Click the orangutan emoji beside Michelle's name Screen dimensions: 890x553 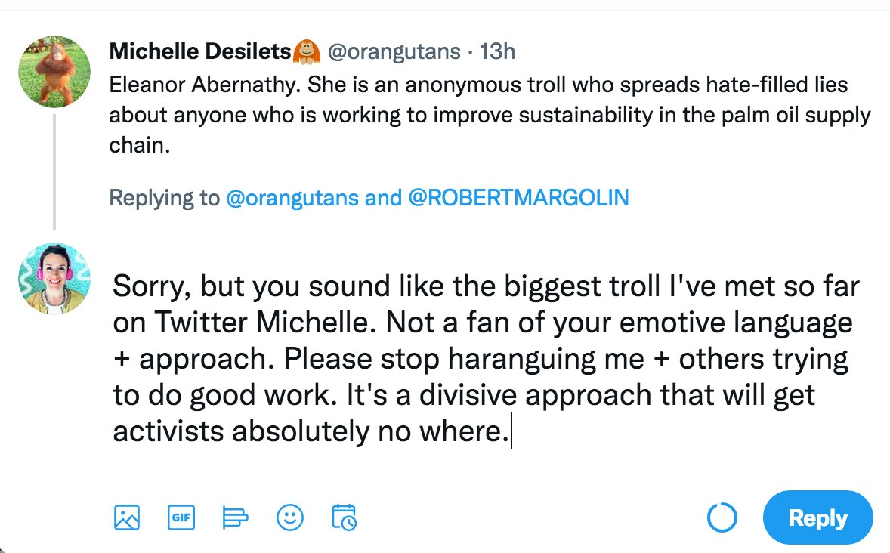307,51
